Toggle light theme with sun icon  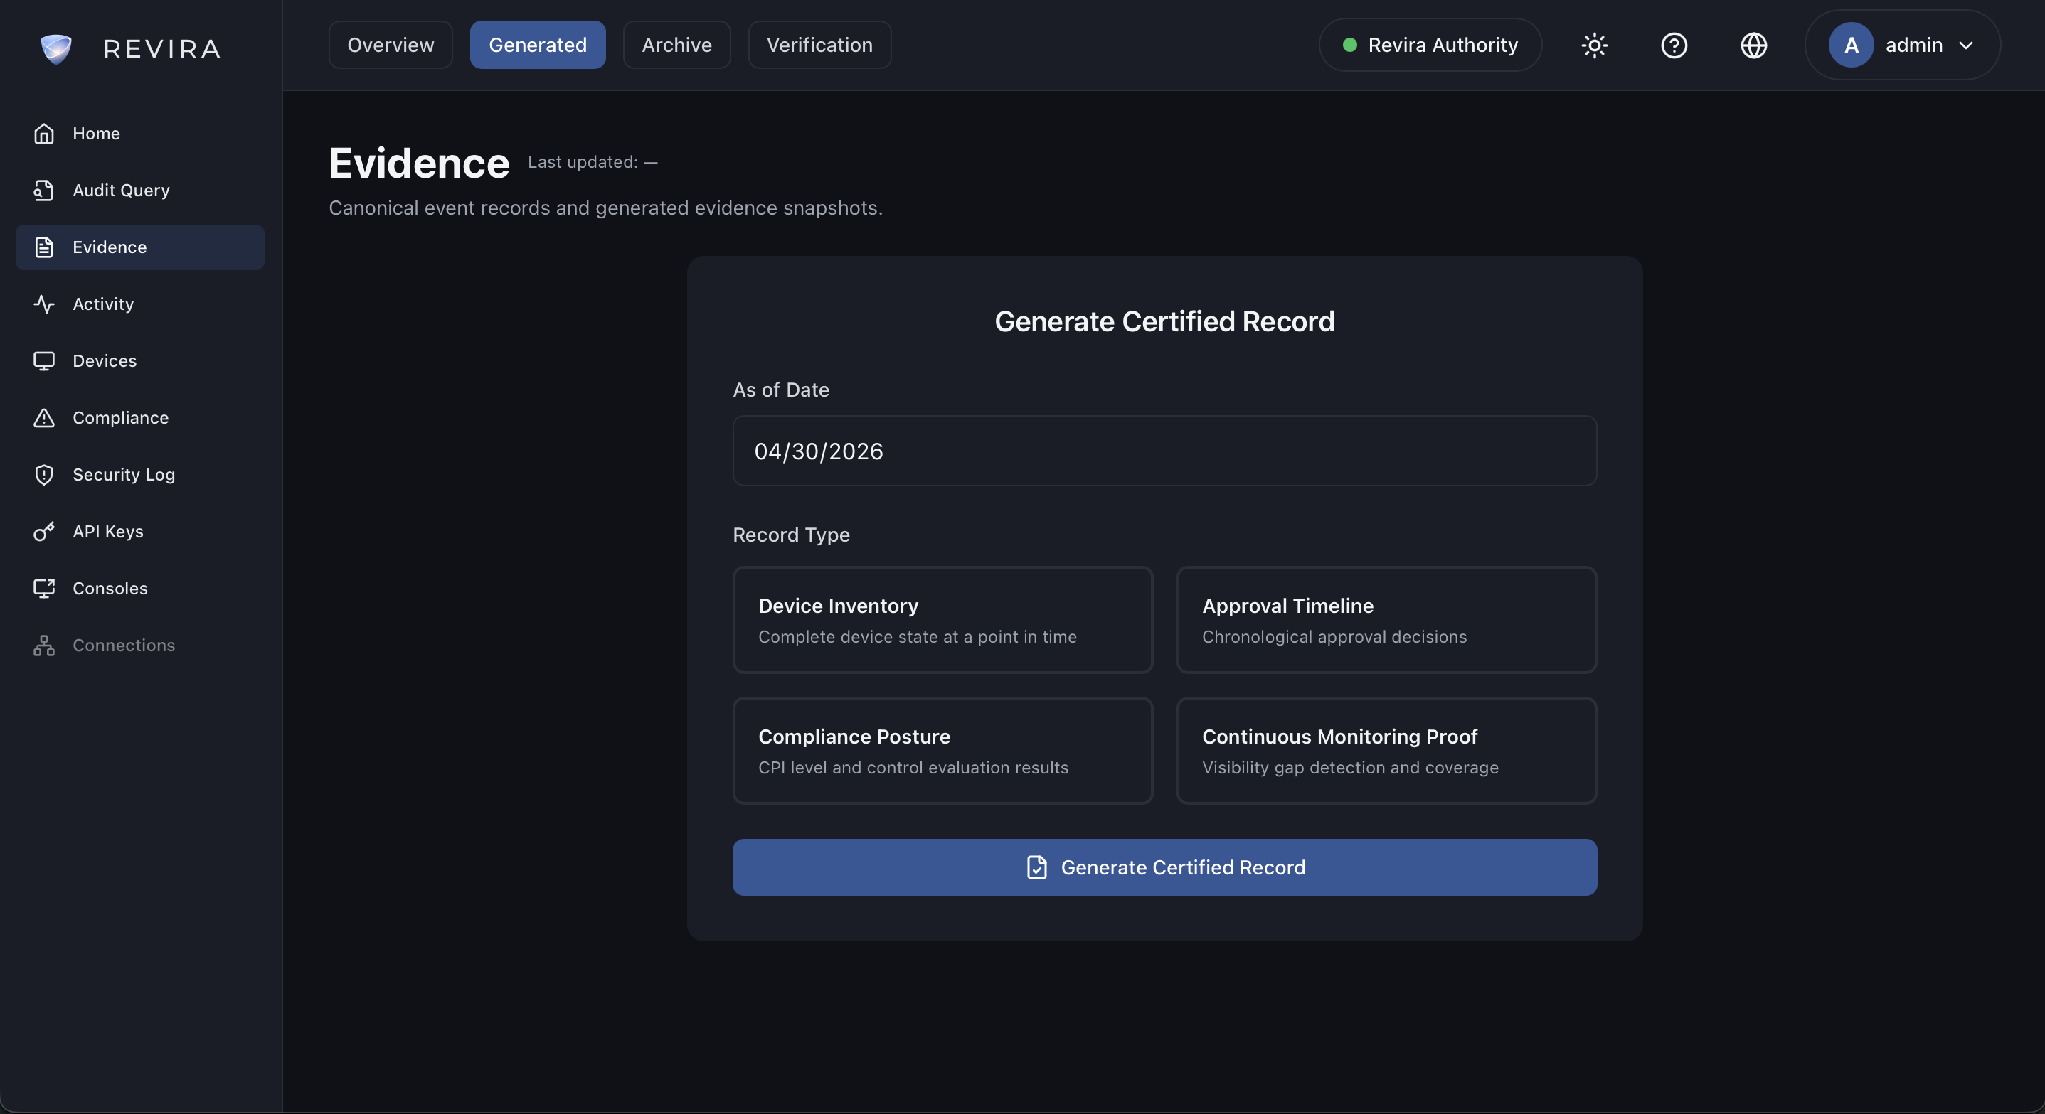[x=1594, y=45]
